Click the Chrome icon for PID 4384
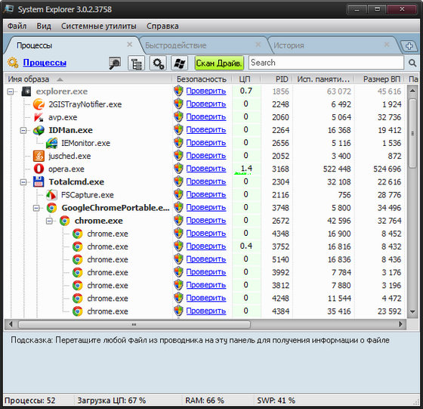 (77, 311)
